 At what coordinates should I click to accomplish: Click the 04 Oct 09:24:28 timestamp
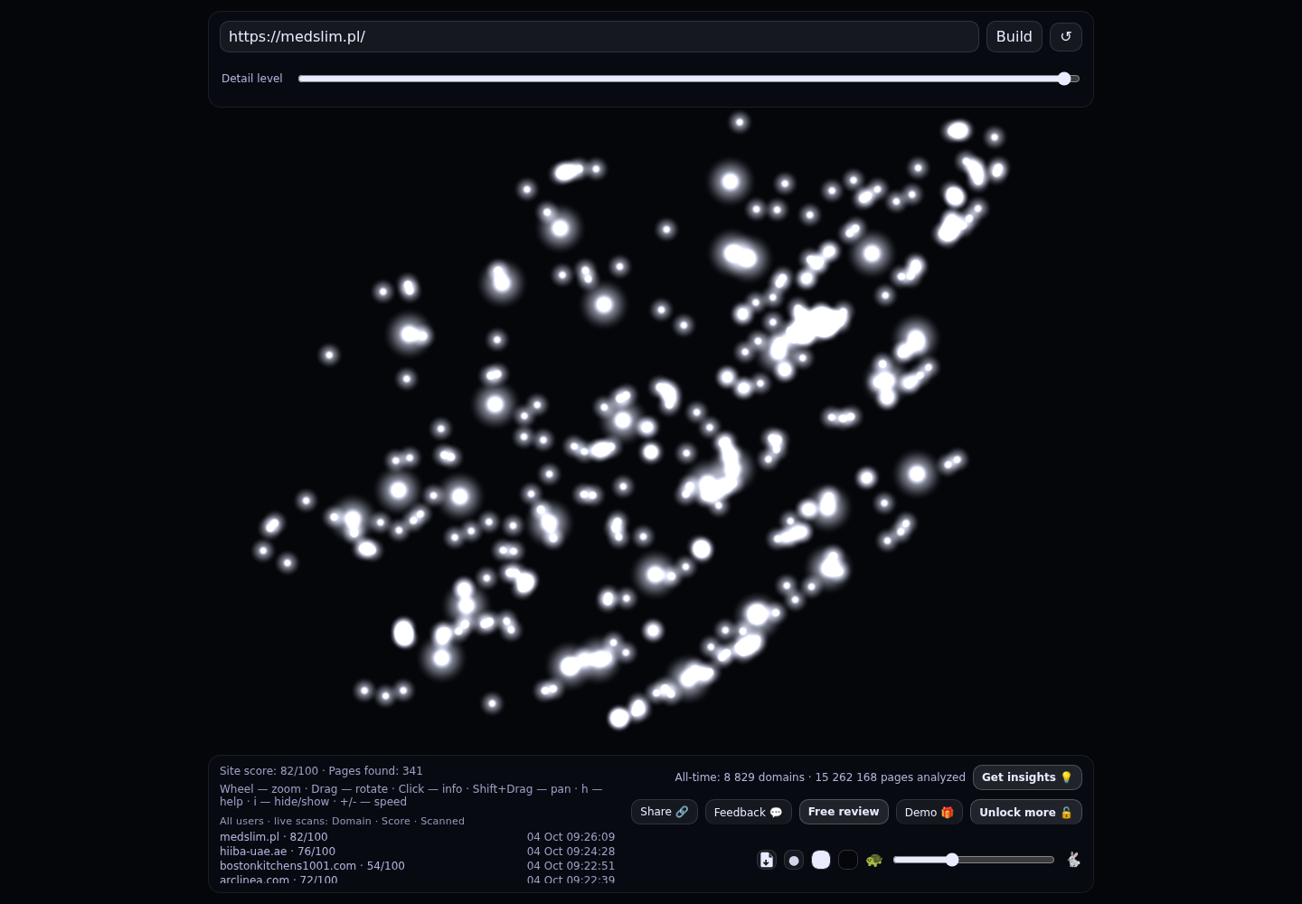pyautogui.click(x=571, y=852)
